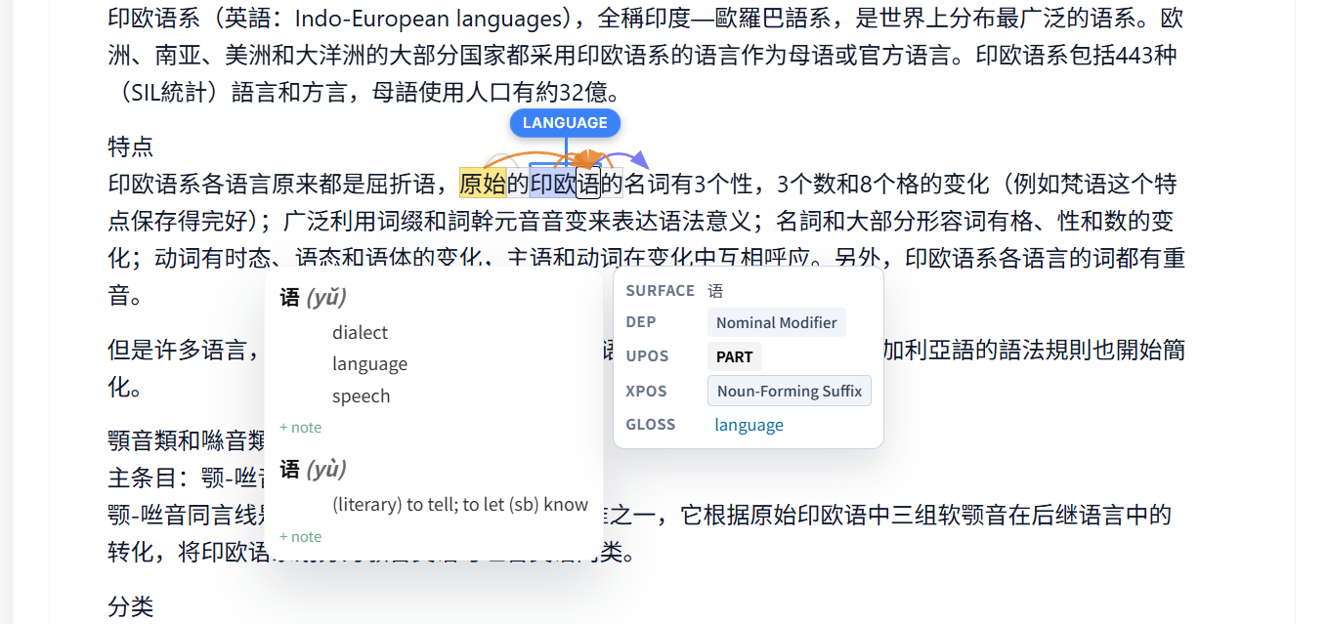Click the 特点 section heading
The image size is (1328, 624).
coord(131,147)
